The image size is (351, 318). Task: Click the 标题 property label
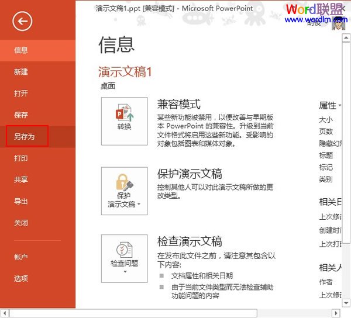tap(326, 155)
